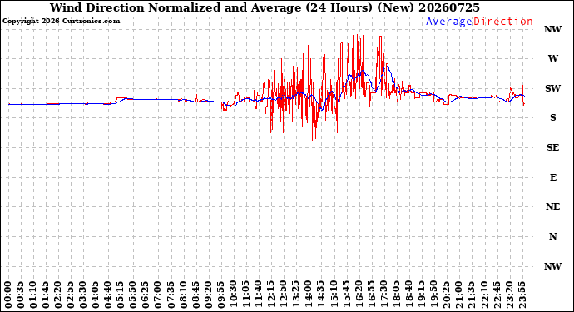Click the NE direction axis label
The image size is (574, 312).
tap(552, 206)
